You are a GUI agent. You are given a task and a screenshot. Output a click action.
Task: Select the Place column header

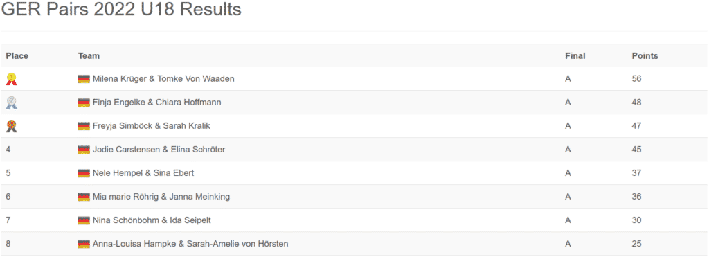tap(17, 56)
